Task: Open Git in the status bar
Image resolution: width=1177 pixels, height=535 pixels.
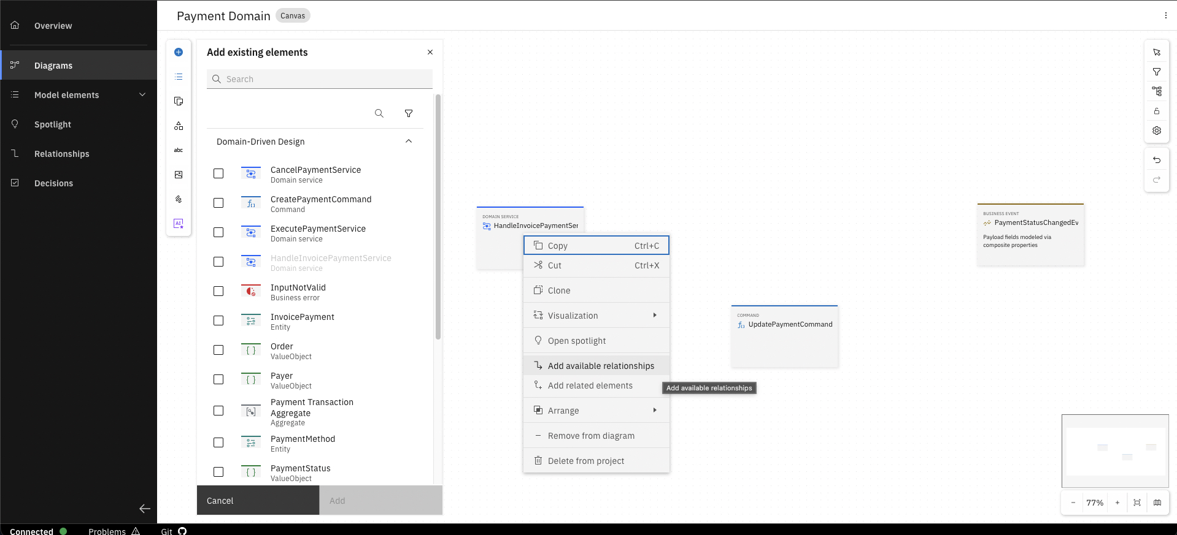Action: click(174, 531)
